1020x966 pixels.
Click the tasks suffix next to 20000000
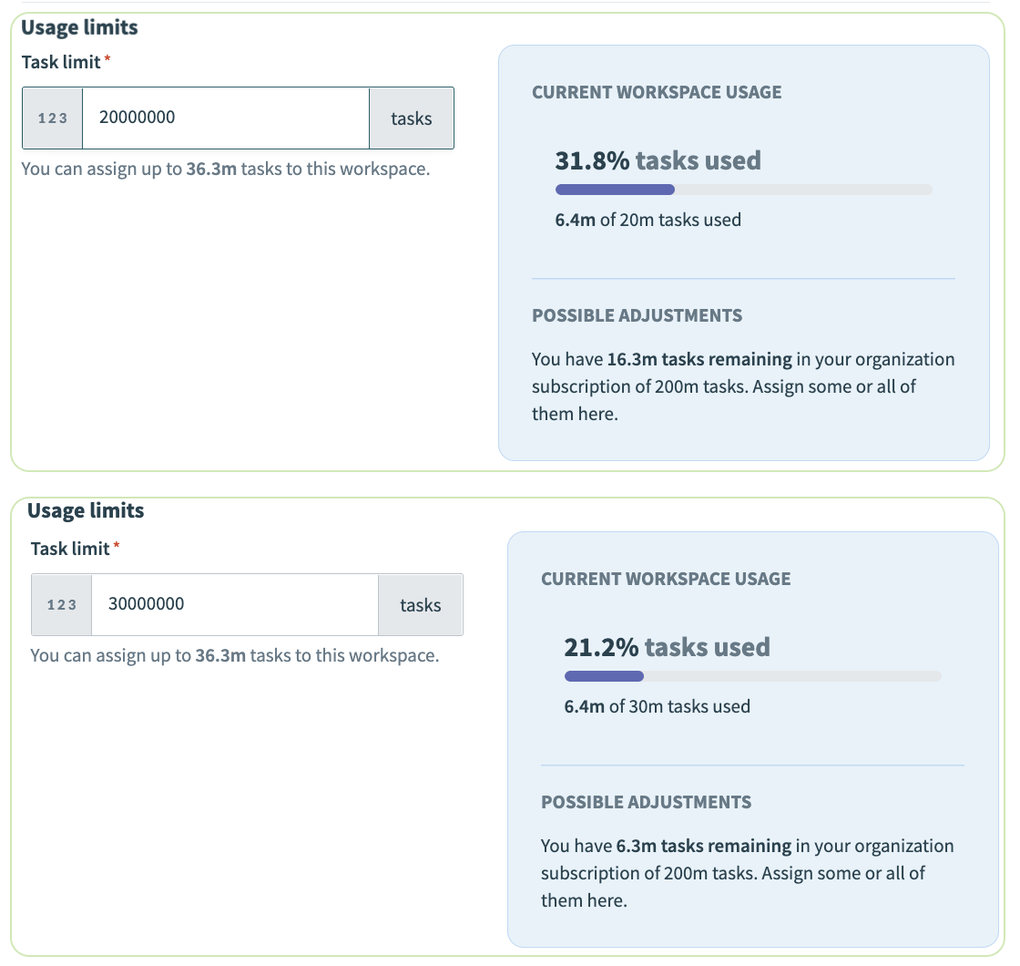click(411, 118)
